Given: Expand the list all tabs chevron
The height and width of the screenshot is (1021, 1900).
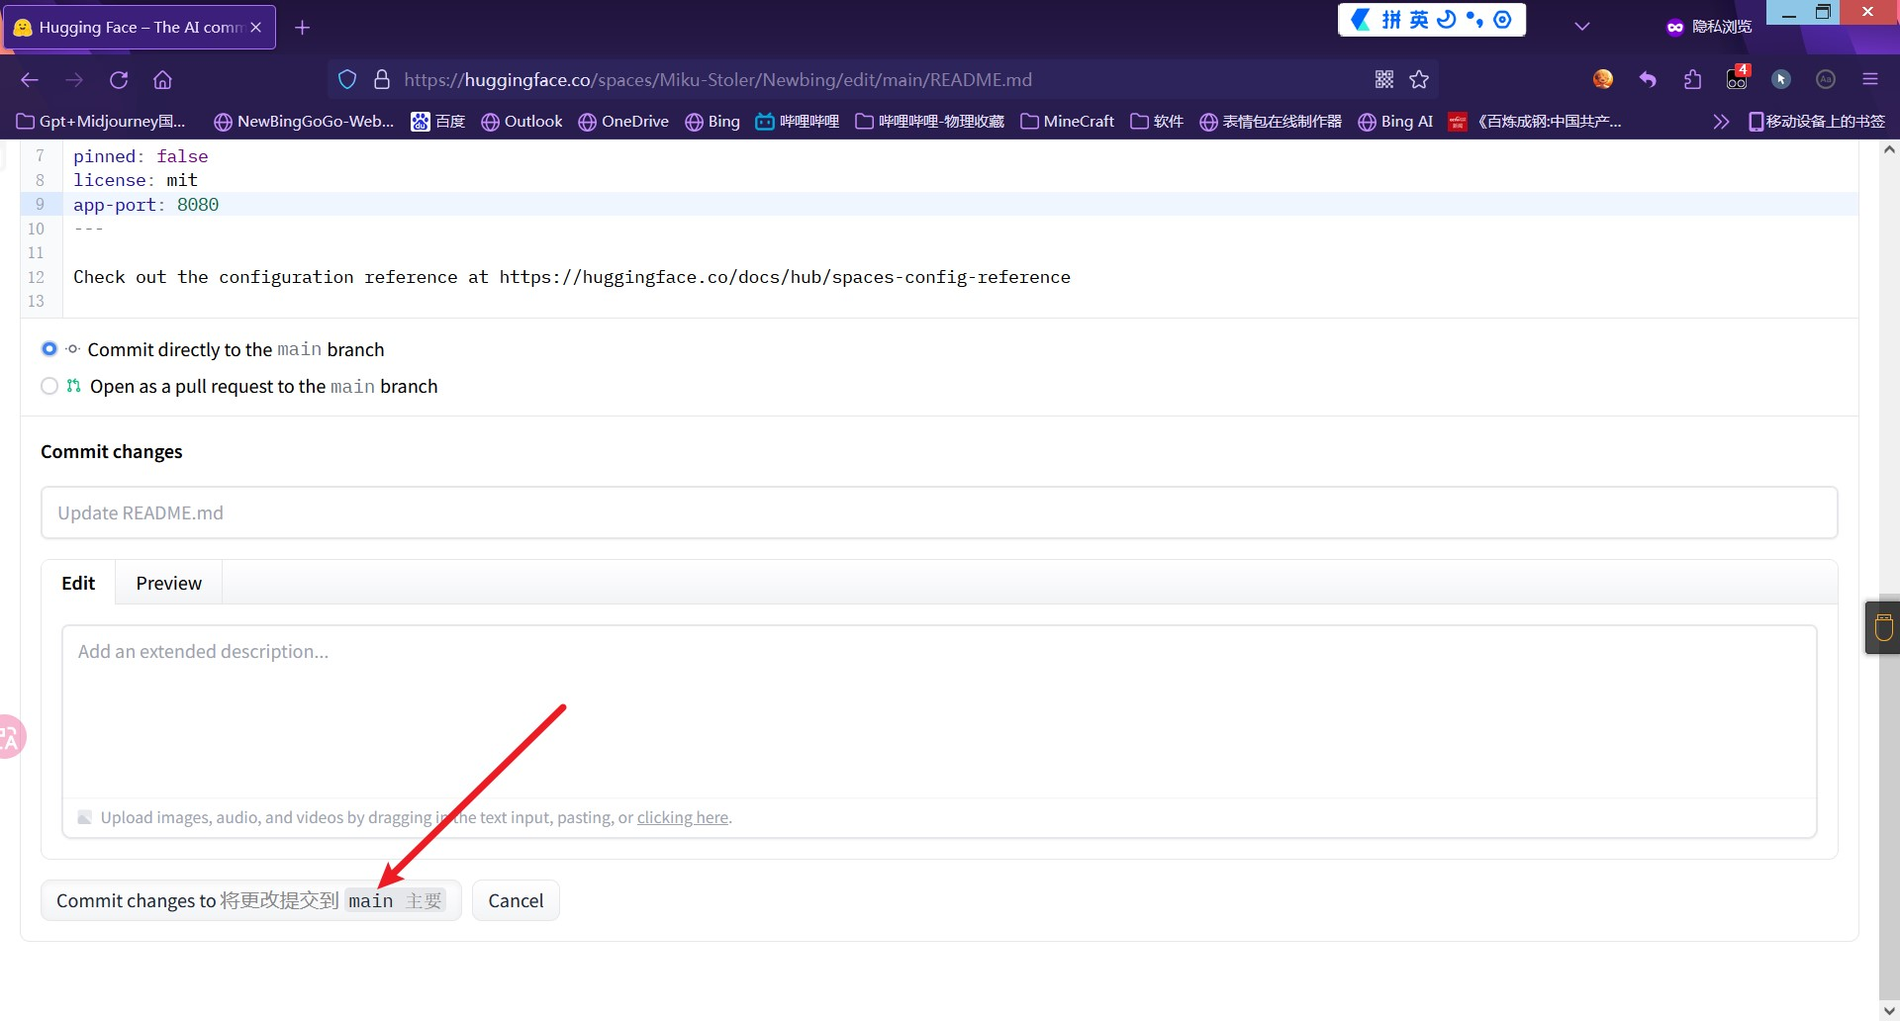Looking at the screenshot, I should tap(1582, 27).
